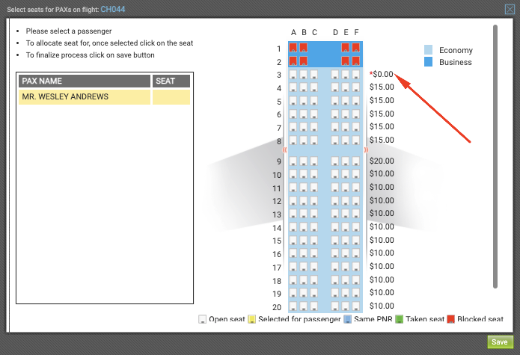The height and width of the screenshot is (355, 520).
Task: Select seat 11D
Action: click(x=335, y=188)
